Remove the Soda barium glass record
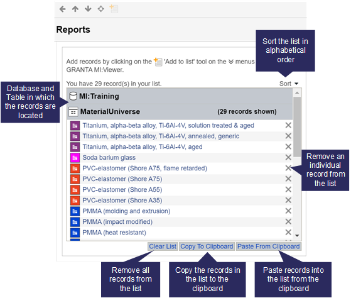 click(x=288, y=157)
